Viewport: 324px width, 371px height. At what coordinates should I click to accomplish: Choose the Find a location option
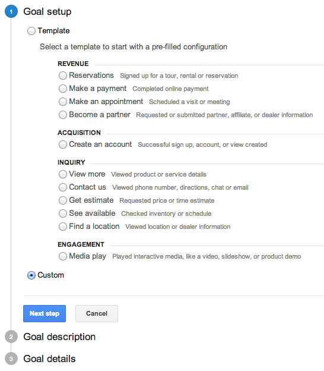[62, 227]
